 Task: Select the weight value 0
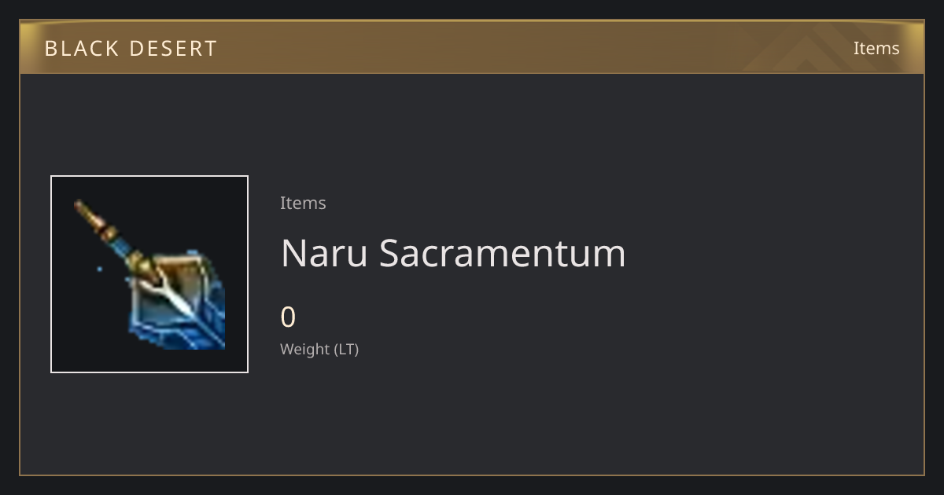[288, 317]
